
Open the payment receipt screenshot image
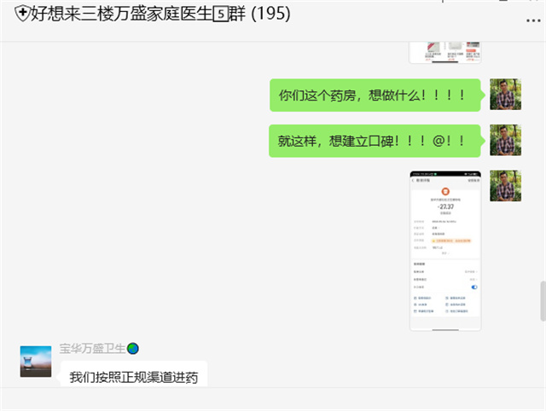coord(444,251)
